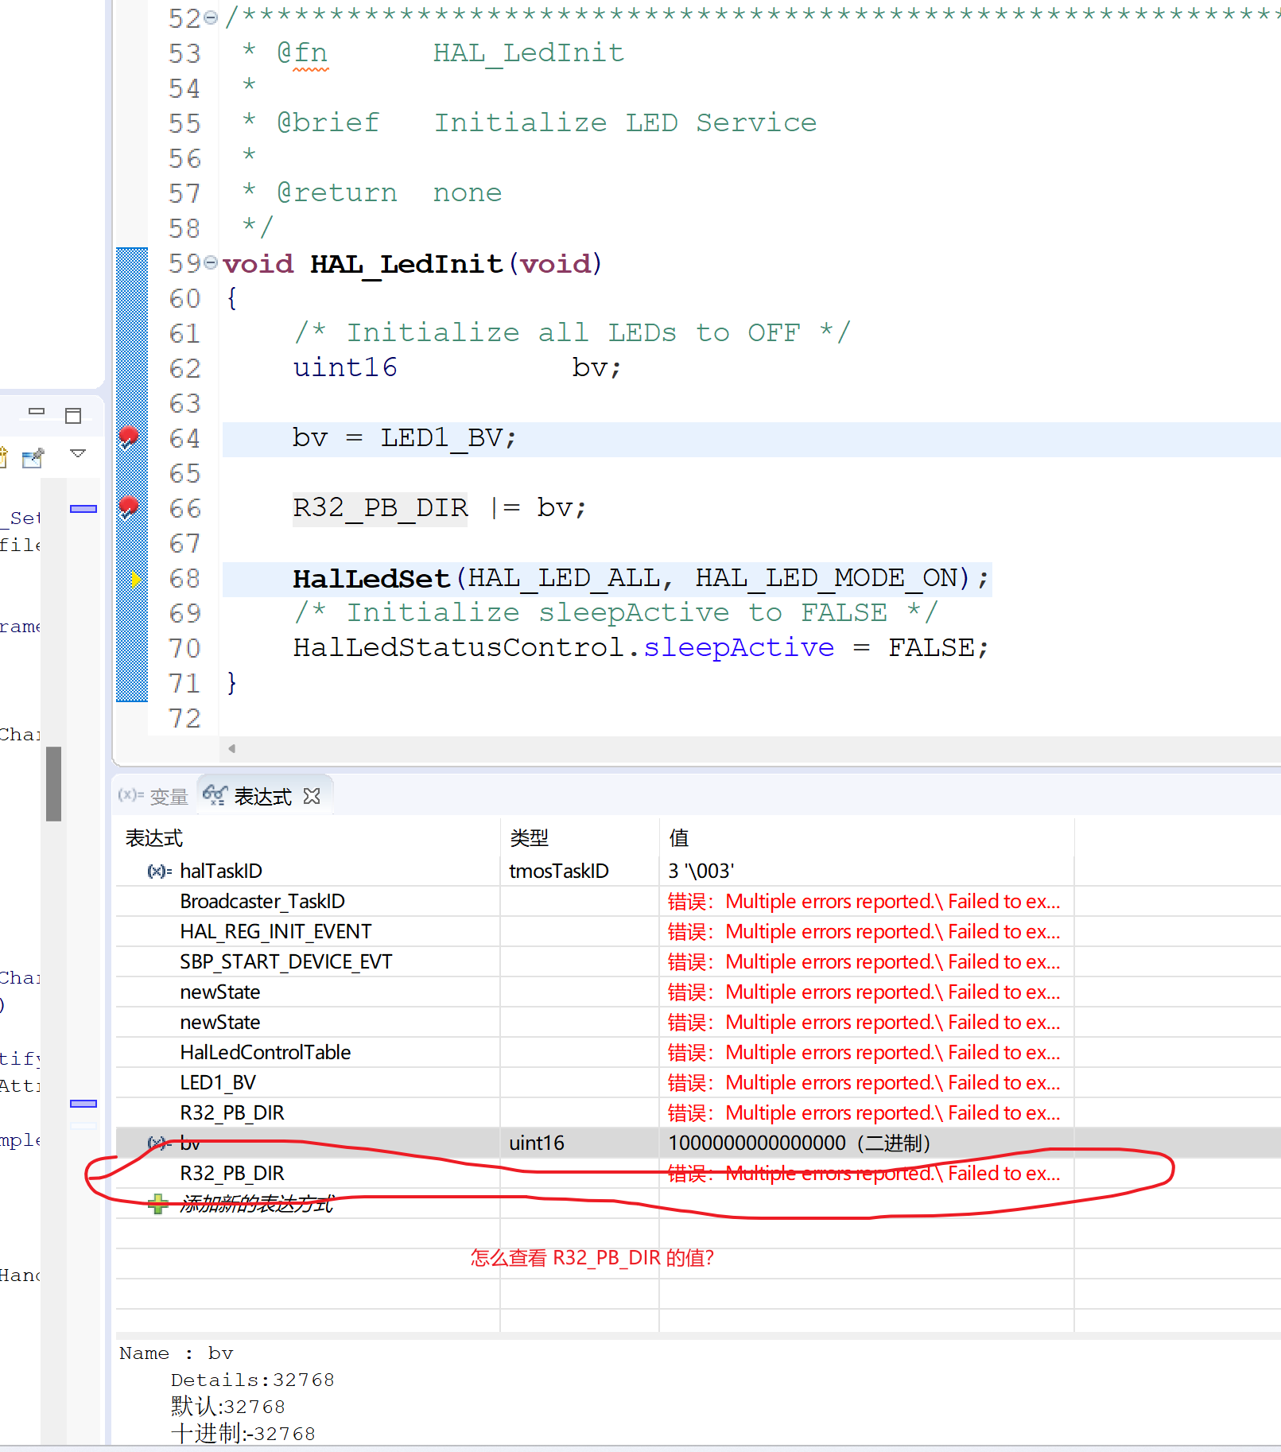Click the editor horizontal scrollbar left arrow

tap(231, 748)
